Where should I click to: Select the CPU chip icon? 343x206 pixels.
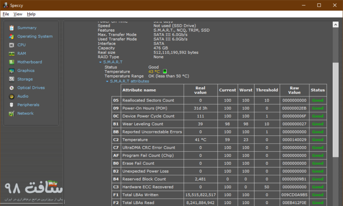(x=12, y=45)
